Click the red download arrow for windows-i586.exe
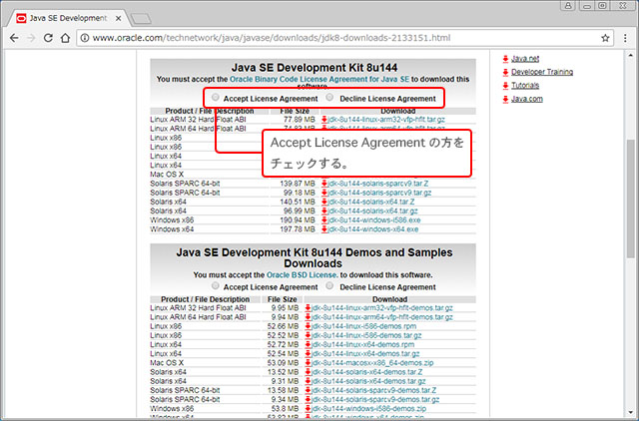Screen dimensions: 639x421 click(324, 220)
